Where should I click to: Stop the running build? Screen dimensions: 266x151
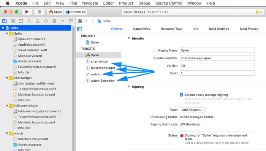(40, 12)
